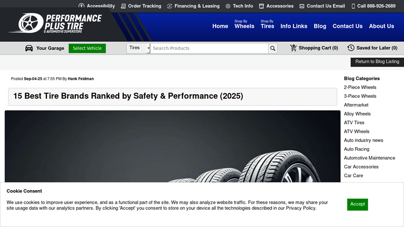Screen dimensions: 404x227
Task: Open the Info Links menu
Action: (x=294, y=26)
